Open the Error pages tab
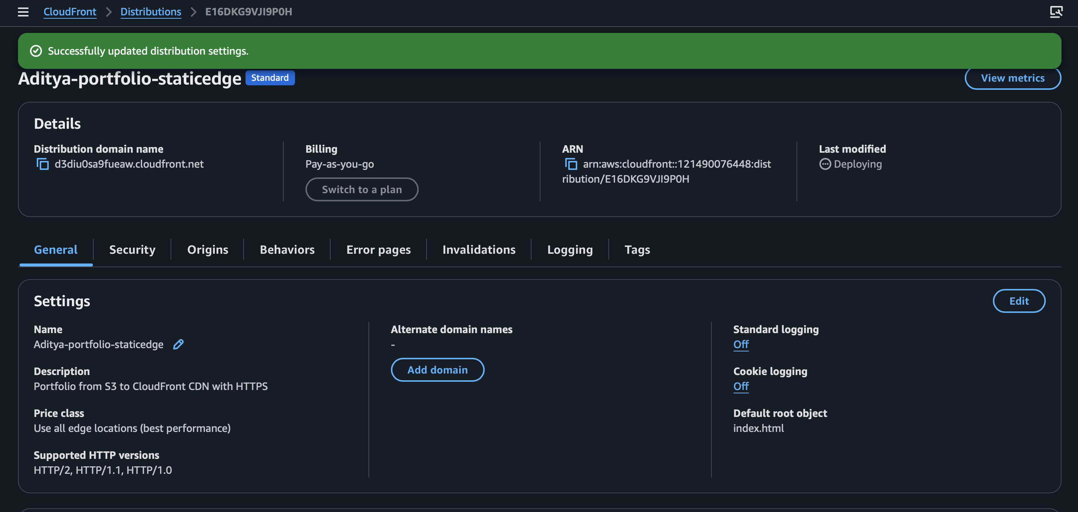 point(378,250)
